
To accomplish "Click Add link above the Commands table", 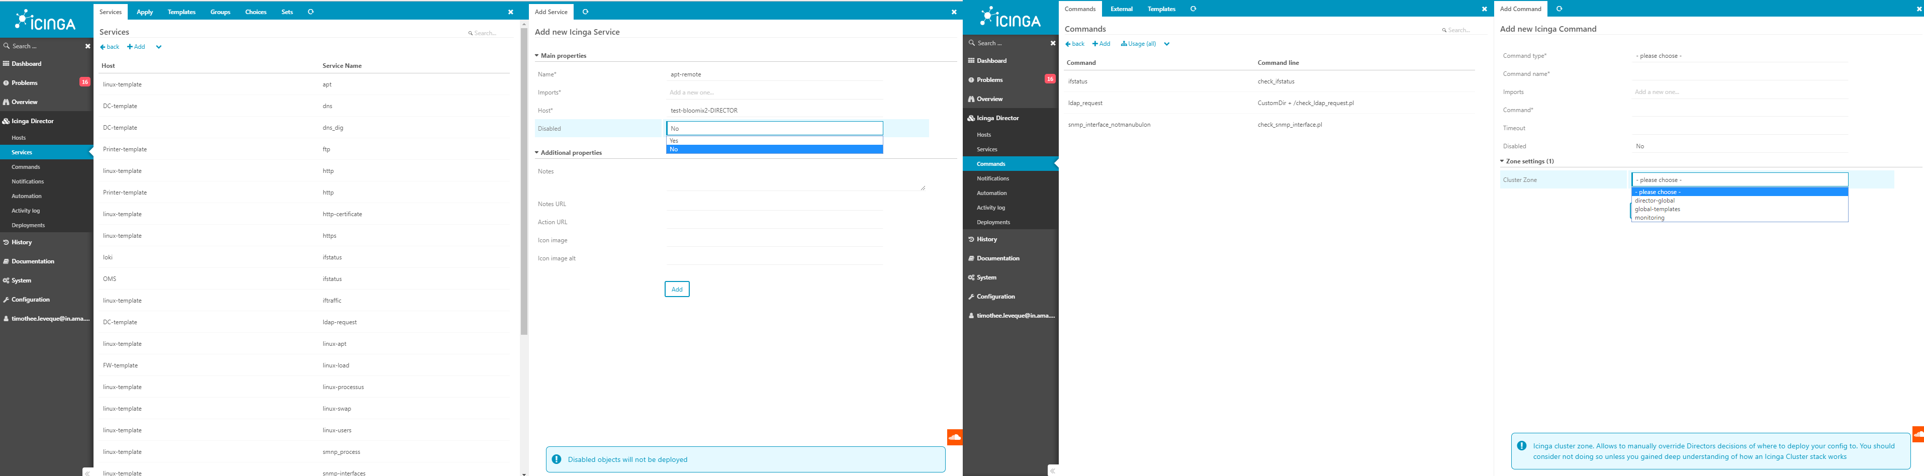I will click(x=1102, y=44).
